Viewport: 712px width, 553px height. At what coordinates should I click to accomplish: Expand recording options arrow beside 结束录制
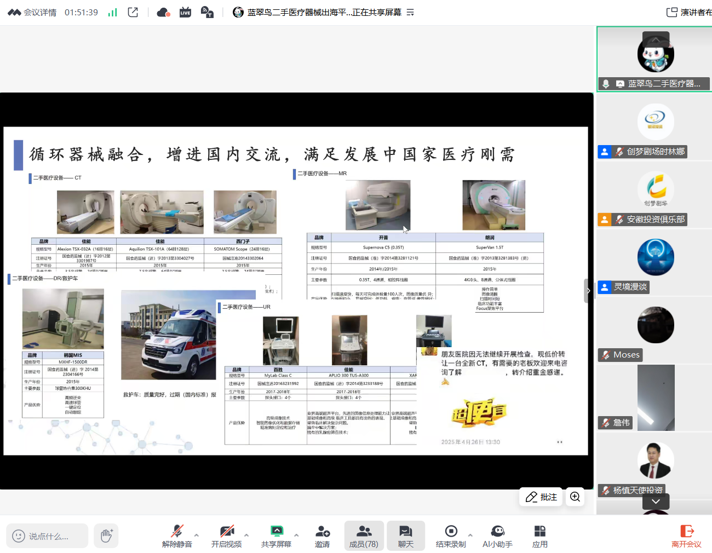point(470,535)
